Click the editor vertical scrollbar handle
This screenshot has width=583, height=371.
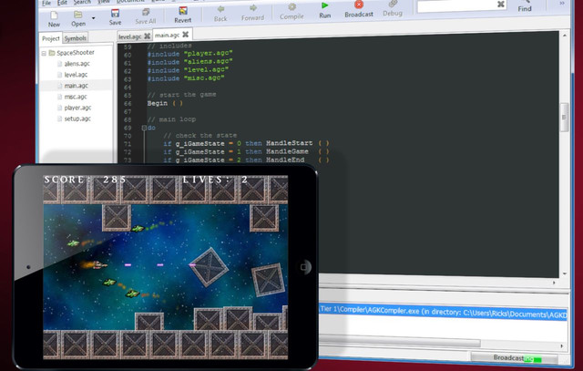coord(564,118)
